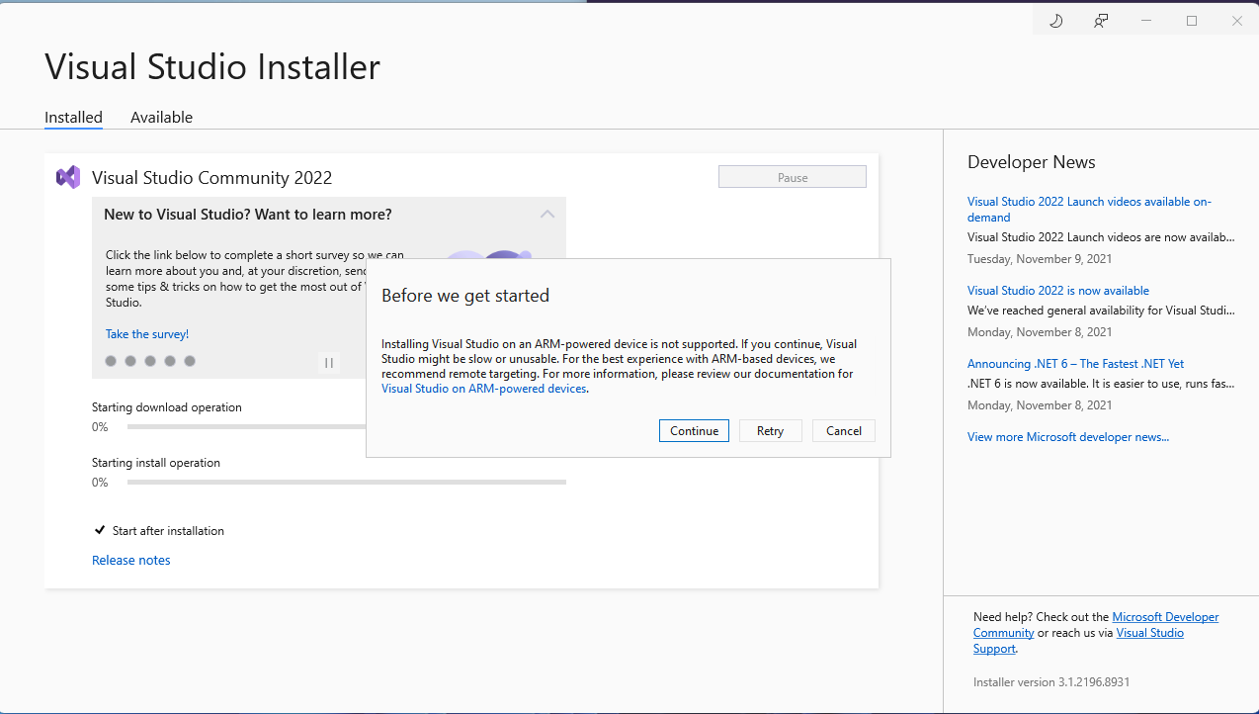This screenshot has height=714, width=1259.
Task: Open 'Visual Studio 2022 is now available' link
Action: click(1058, 291)
